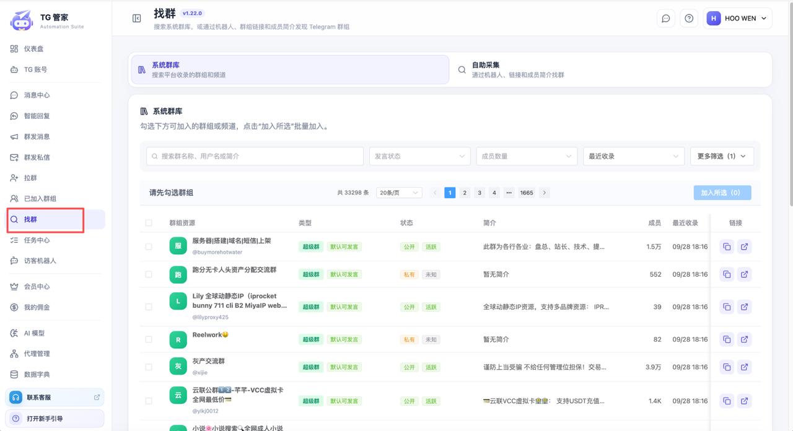793x431 pixels.
Task: Go to page 3
Action: 480,193
